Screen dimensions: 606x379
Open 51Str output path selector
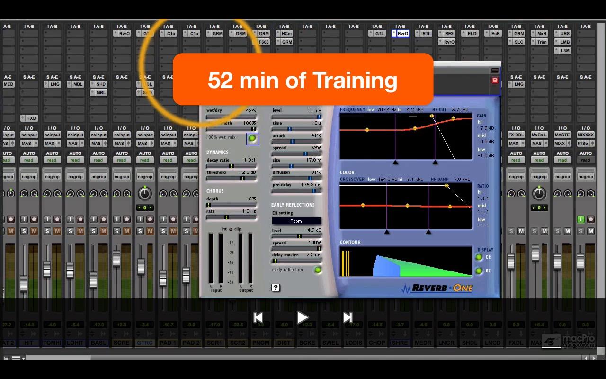(586, 144)
